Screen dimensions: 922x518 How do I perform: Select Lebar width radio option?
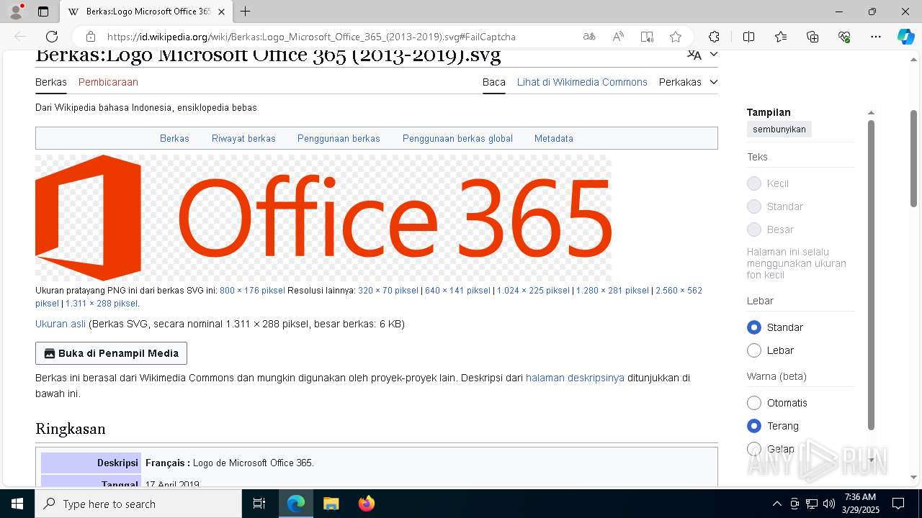[754, 350]
